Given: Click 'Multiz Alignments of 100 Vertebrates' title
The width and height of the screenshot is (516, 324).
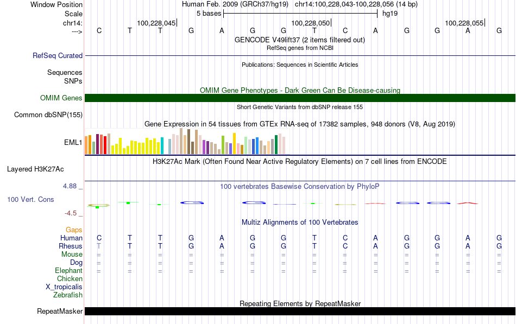Looking at the screenshot, I should coord(300,223).
